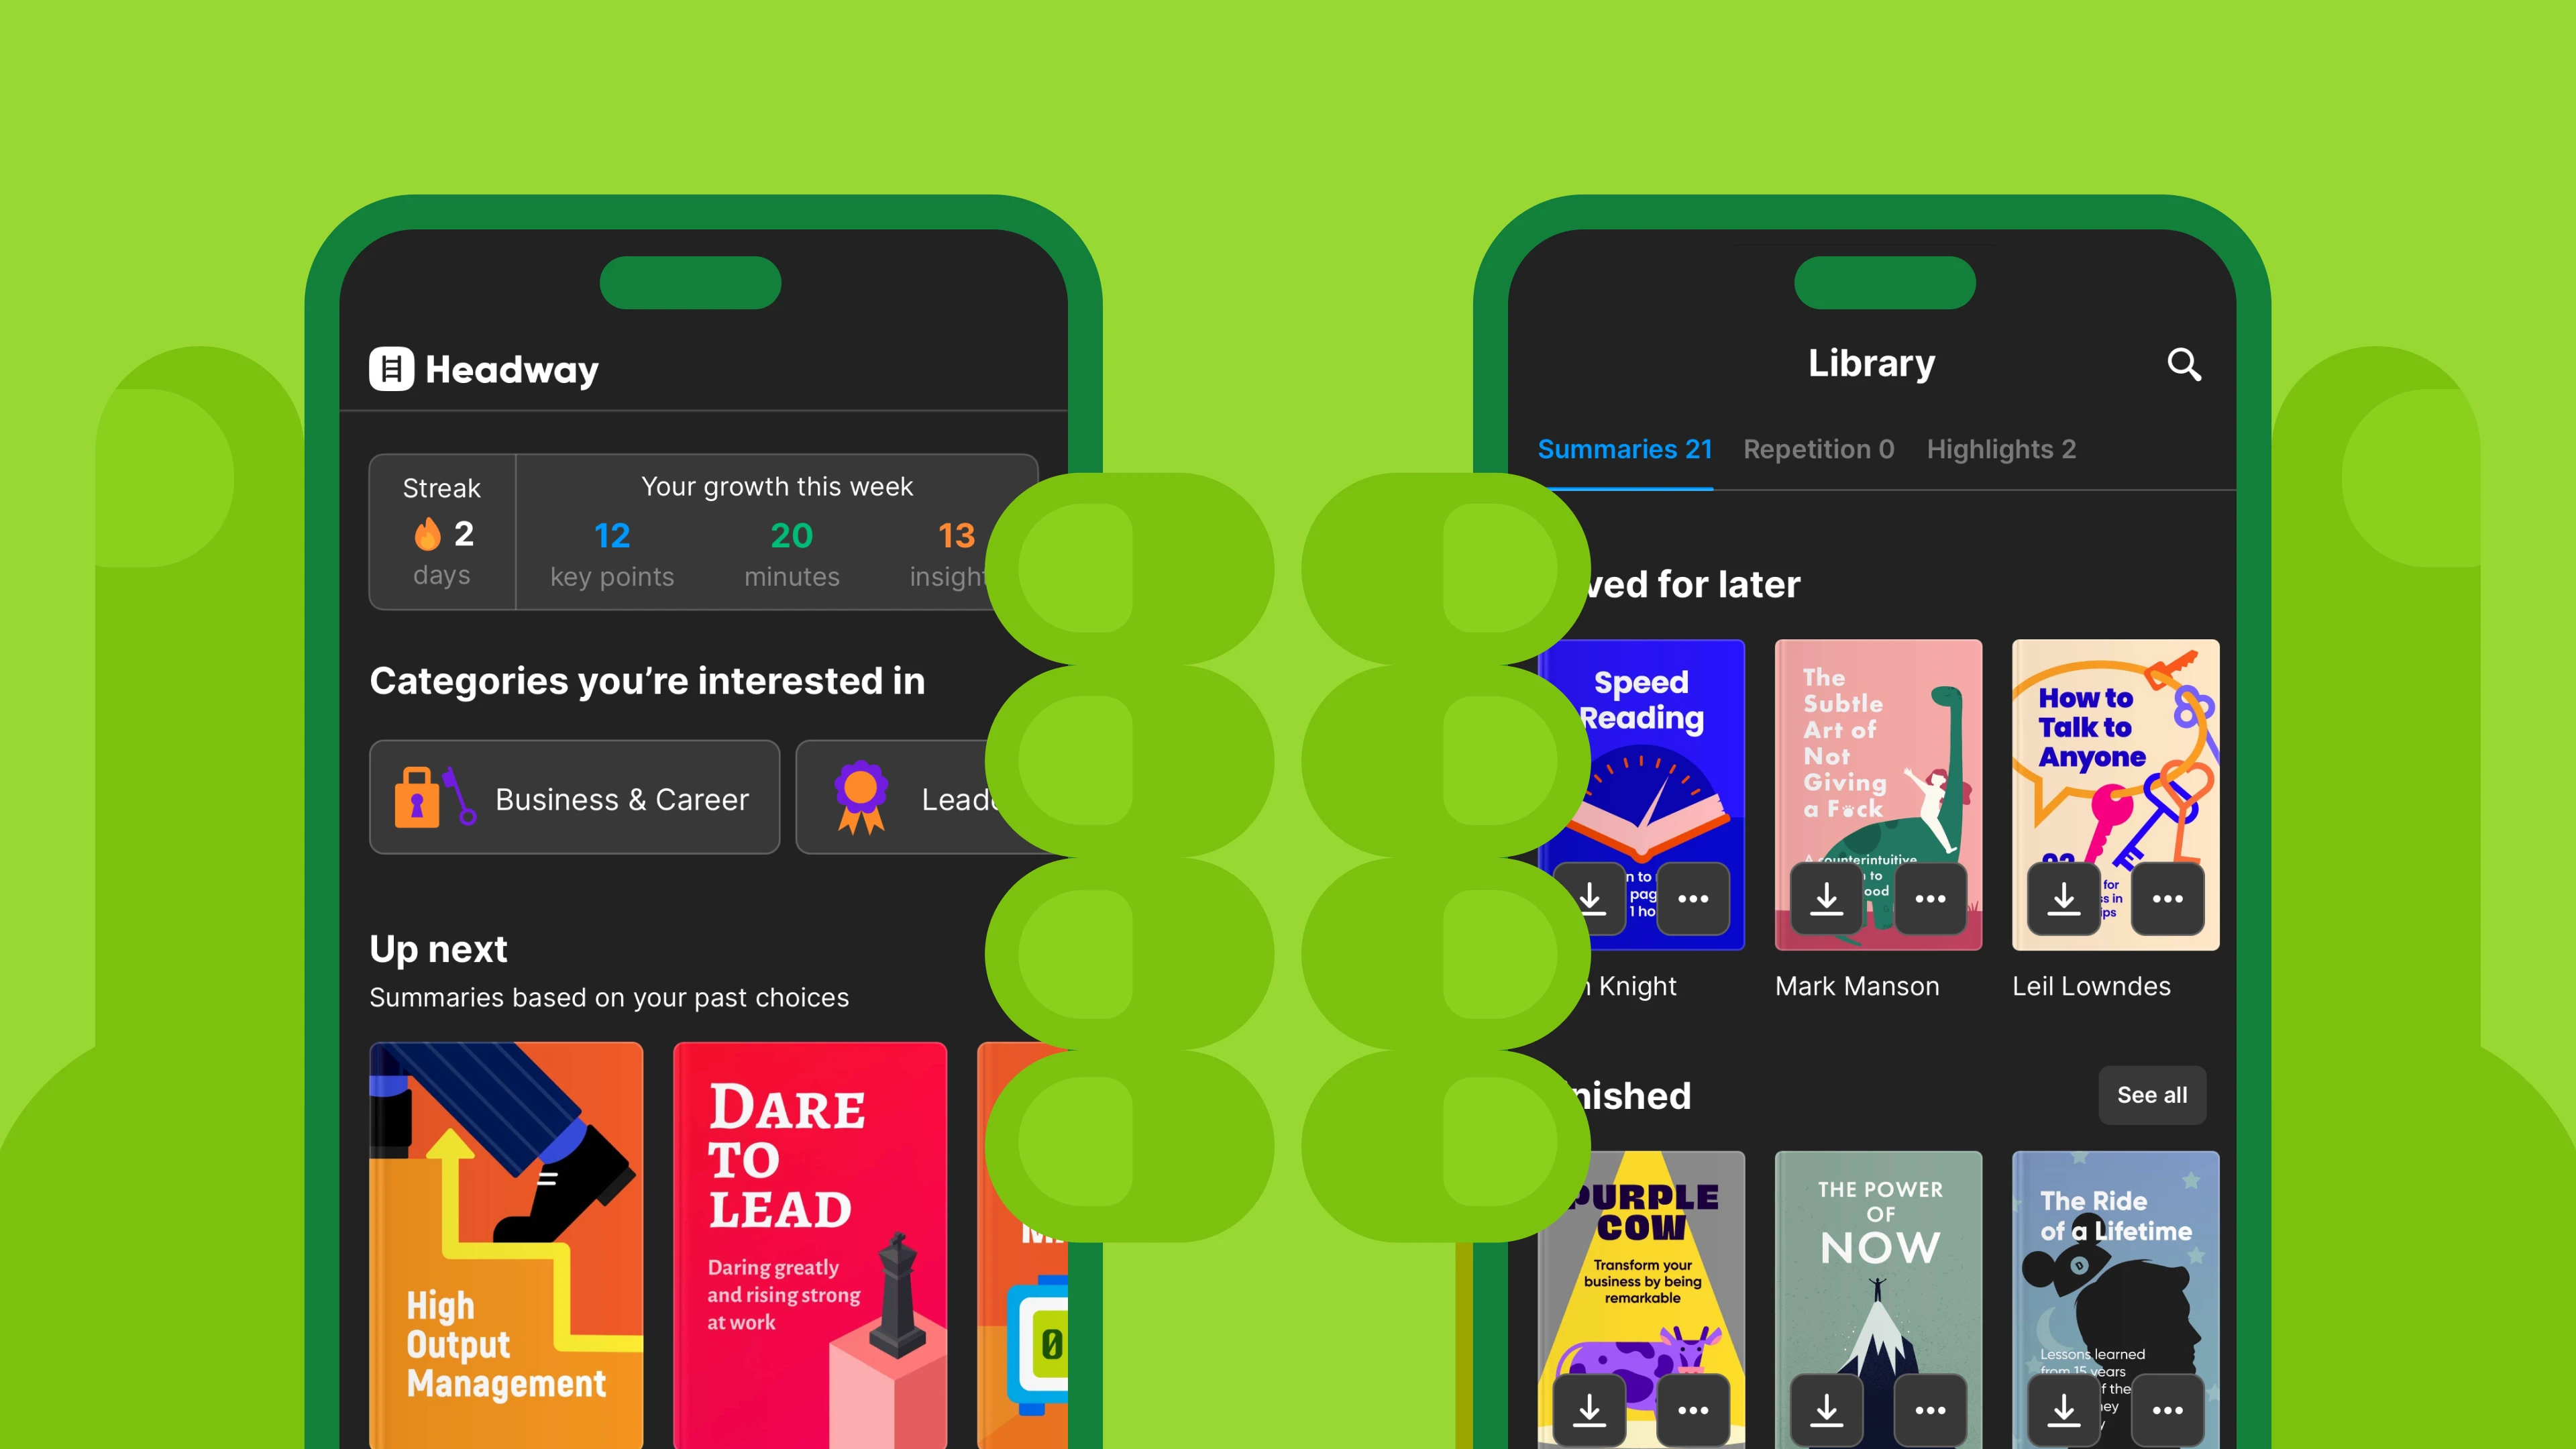Click the download icon on The Subtle Art
Image resolution: width=2576 pixels, height=1449 pixels.
[x=1827, y=900]
